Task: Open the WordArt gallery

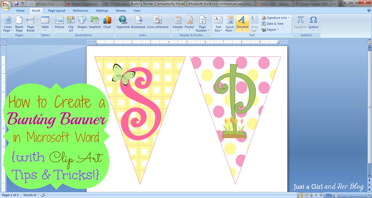Action: [242, 24]
